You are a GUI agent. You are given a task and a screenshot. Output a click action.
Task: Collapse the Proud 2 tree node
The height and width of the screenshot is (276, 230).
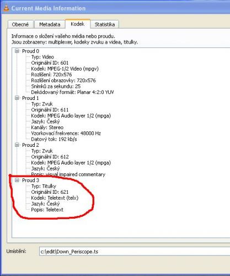(17, 145)
